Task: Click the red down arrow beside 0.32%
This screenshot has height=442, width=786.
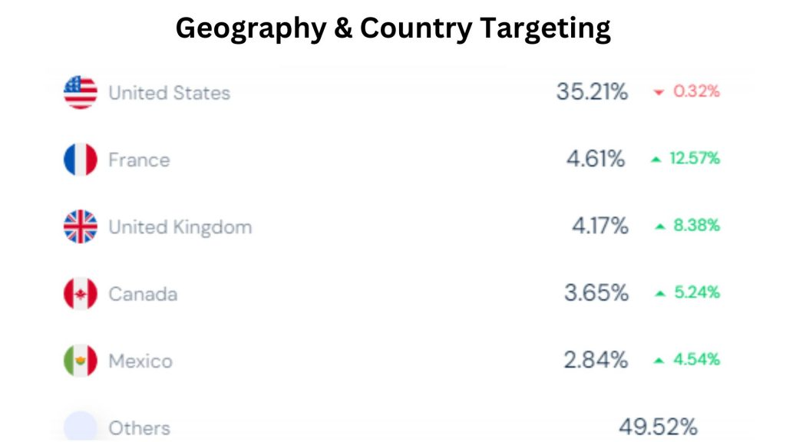Action: pos(658,93)
